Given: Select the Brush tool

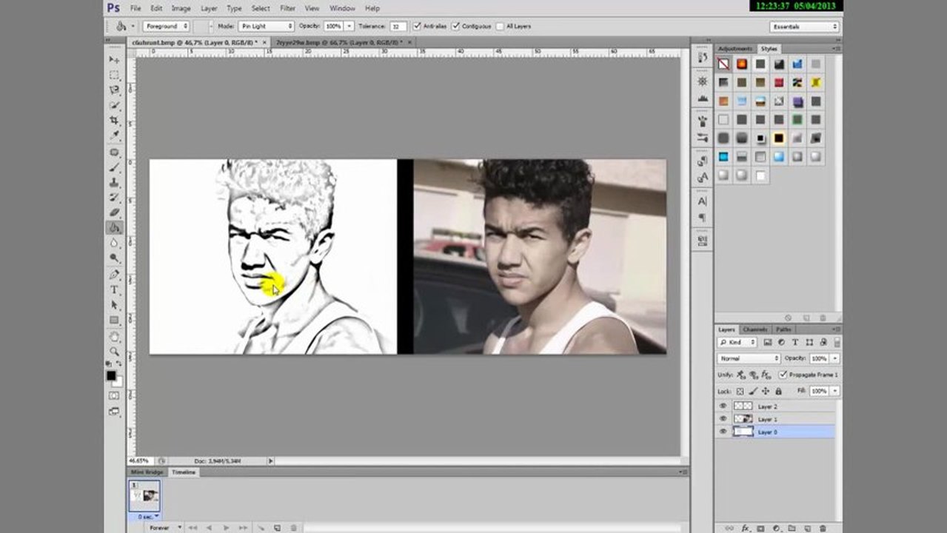Looking at the screenshot, I should [114, 167].
